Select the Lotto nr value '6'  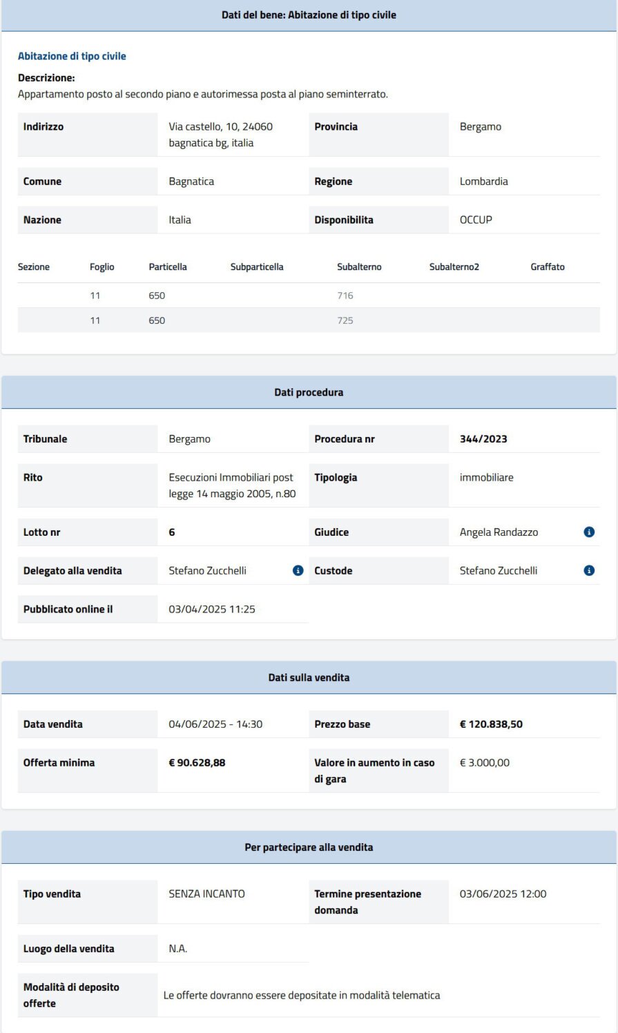pos(172,532)
